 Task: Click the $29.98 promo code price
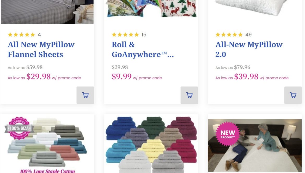(39, 76)
